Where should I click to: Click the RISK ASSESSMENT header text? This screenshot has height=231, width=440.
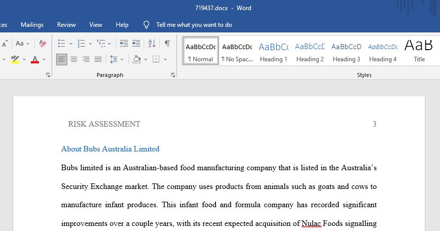click(104, 124)
